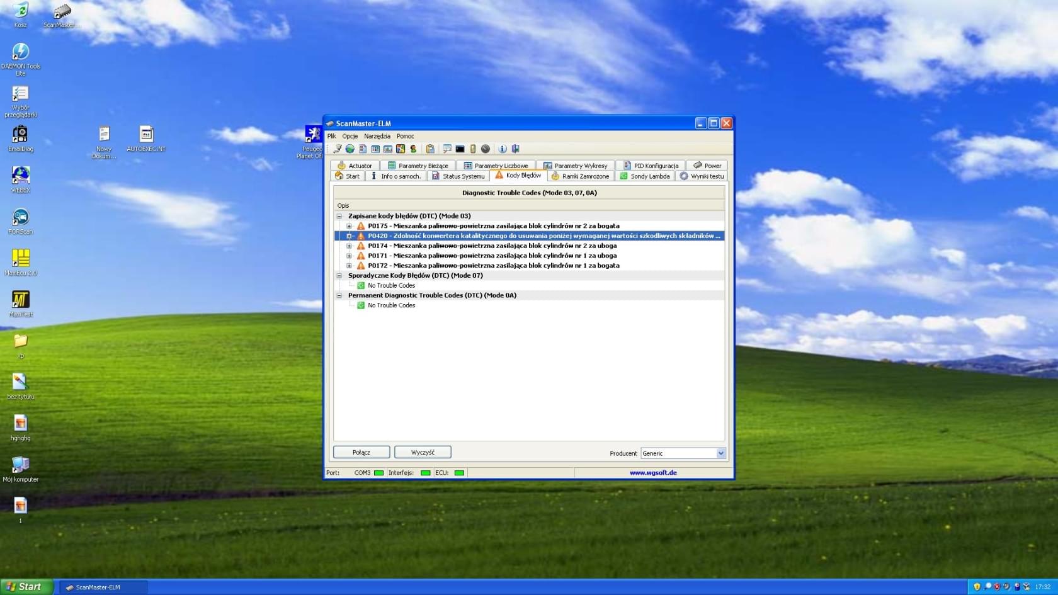
Task: Expand the P0175 trouble code entry
Action: click(x=349, y=226)
